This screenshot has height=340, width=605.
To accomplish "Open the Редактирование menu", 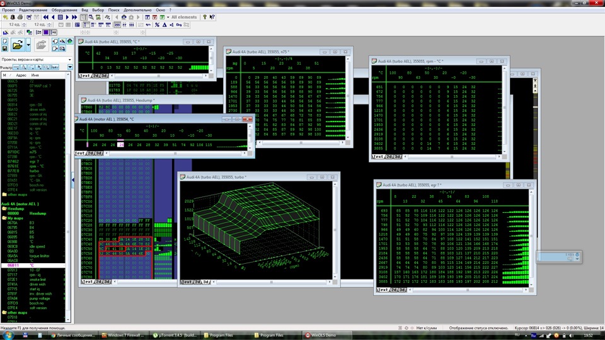I will [33, 10].
